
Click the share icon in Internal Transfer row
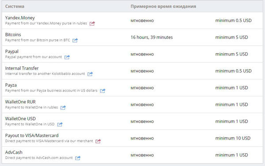click(x=90, y=74)
